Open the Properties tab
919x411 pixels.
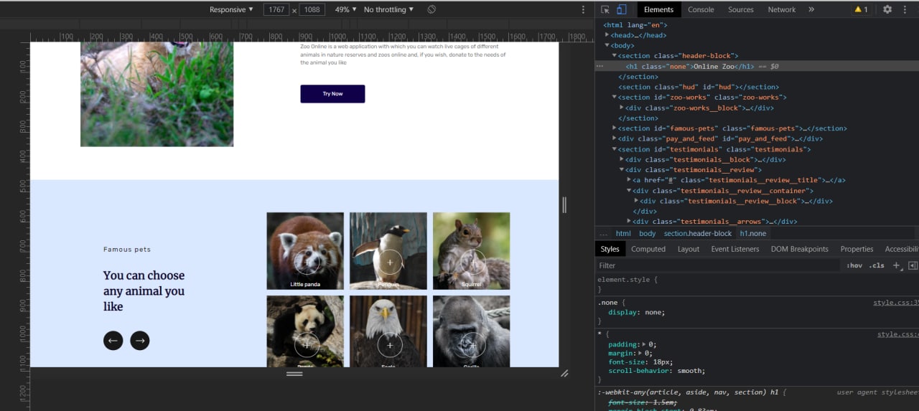point(857,249)
